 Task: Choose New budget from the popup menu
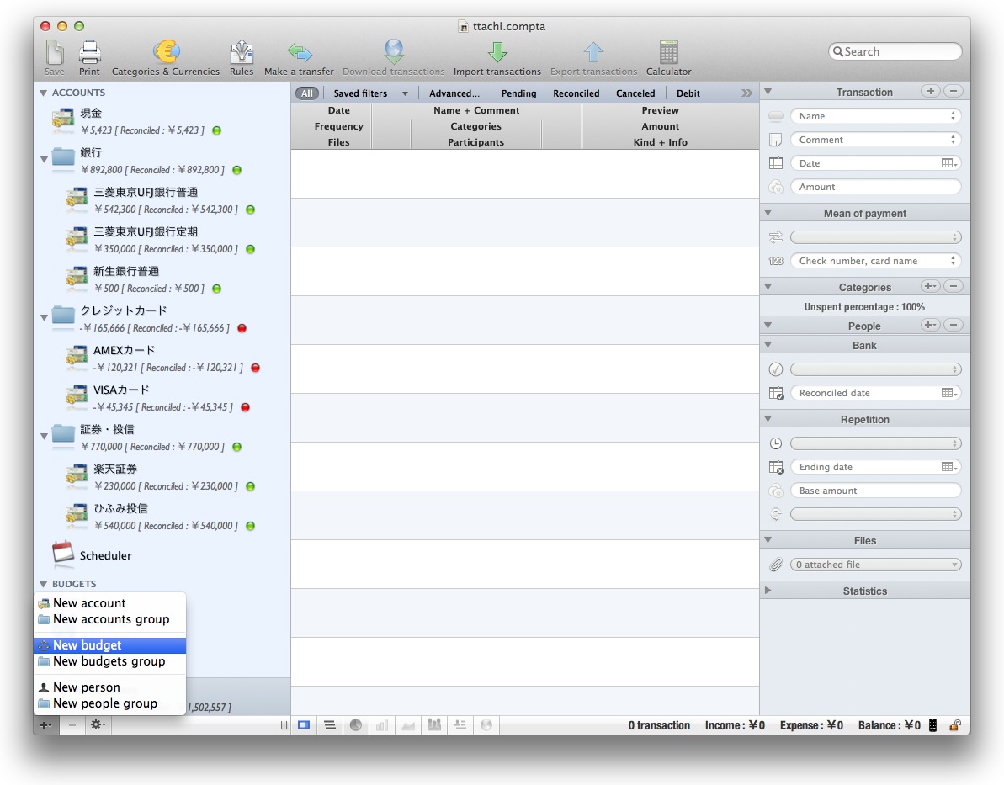tap(88, 645)
